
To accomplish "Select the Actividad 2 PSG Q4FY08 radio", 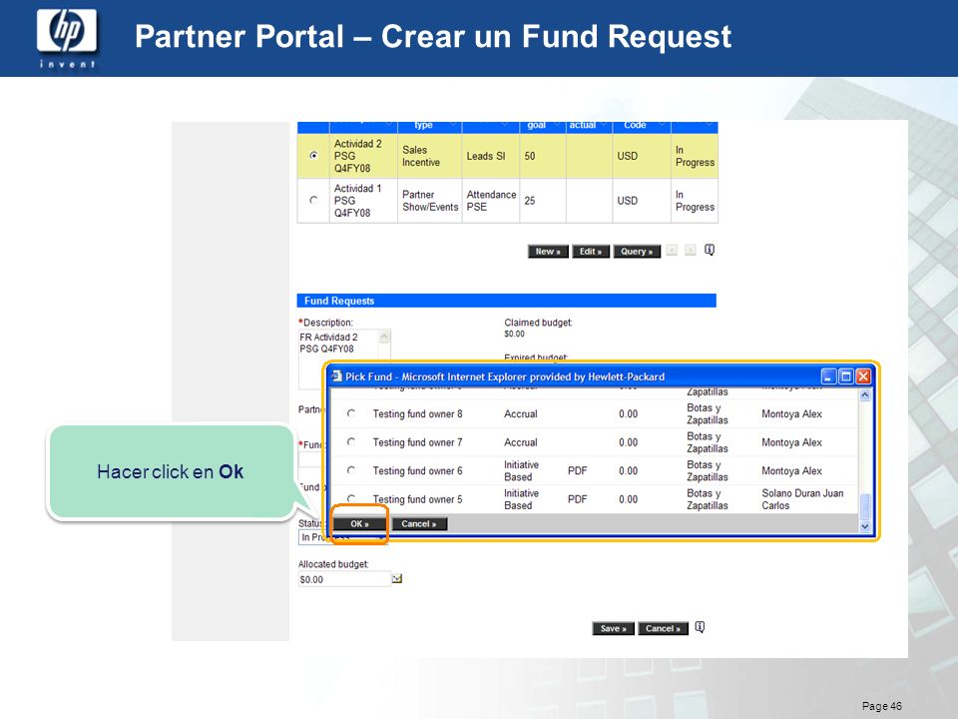I will coord(313,156).
